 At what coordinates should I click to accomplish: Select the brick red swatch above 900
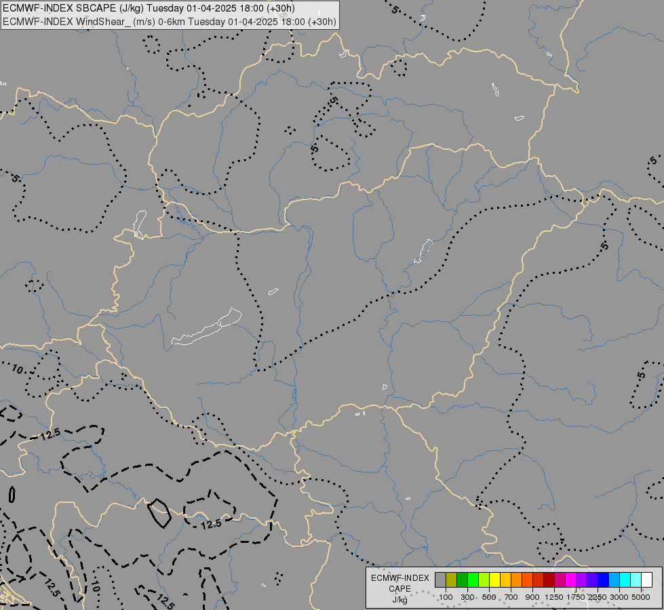[539, 579]
